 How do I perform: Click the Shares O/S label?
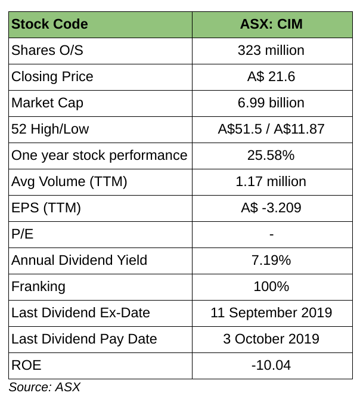[47, 51]
